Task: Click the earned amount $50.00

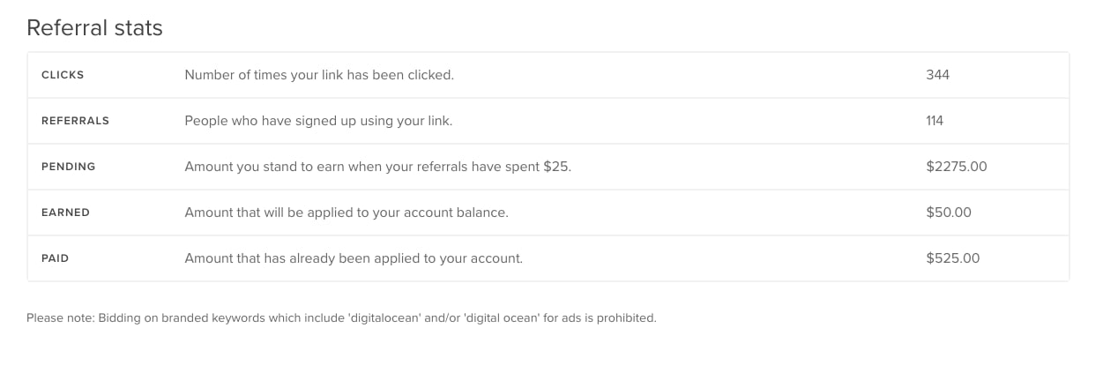Action: (949, 213)
